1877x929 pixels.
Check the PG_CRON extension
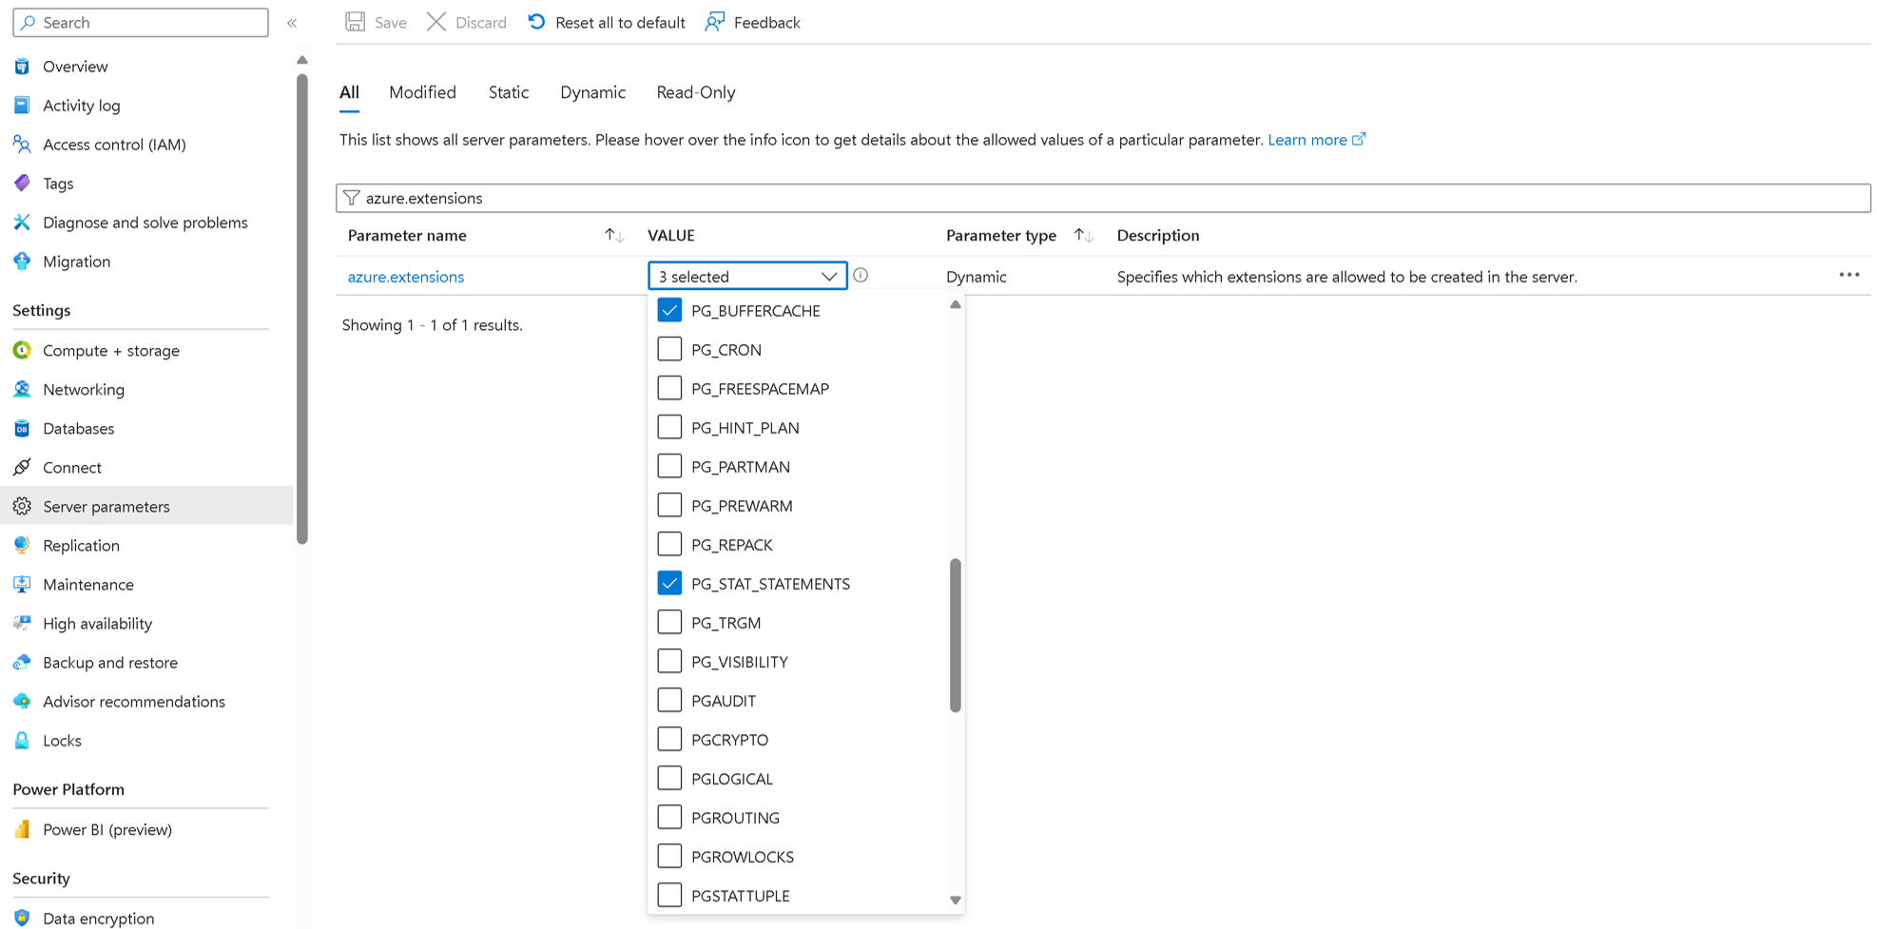tap(669, 350)
